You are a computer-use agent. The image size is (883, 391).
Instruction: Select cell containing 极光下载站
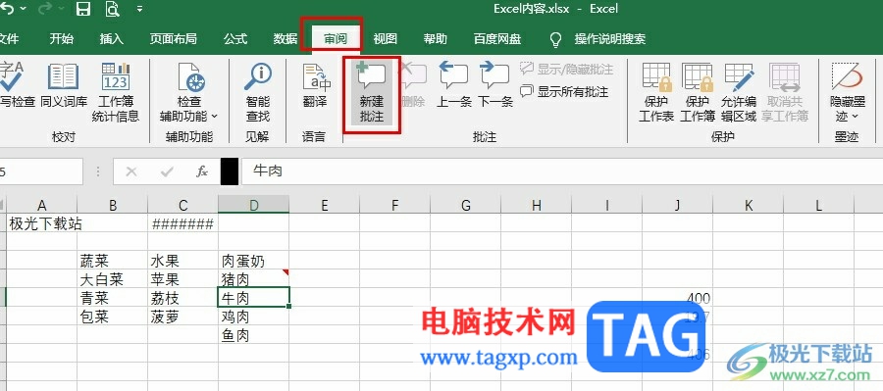point(41,223)
